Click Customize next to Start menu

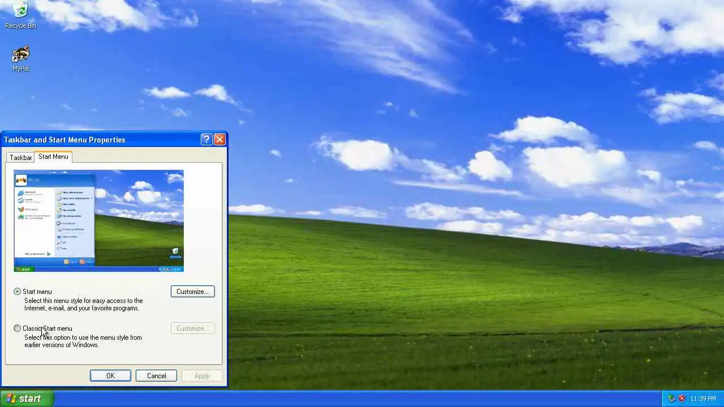(x=192, y=292)
